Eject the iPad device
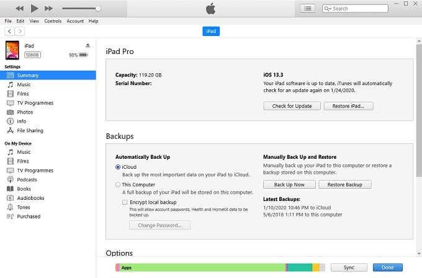The image size is (422, 278). click(88, 45)
